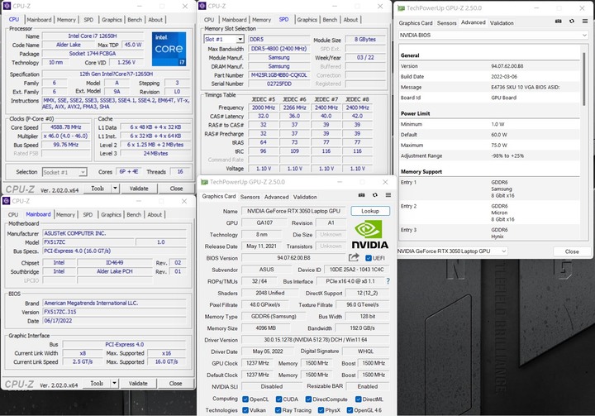The height and width of the screenshot is (416, 595).
Task: Toggle the DirectCompute checkbox
Action: pos(308,399)
